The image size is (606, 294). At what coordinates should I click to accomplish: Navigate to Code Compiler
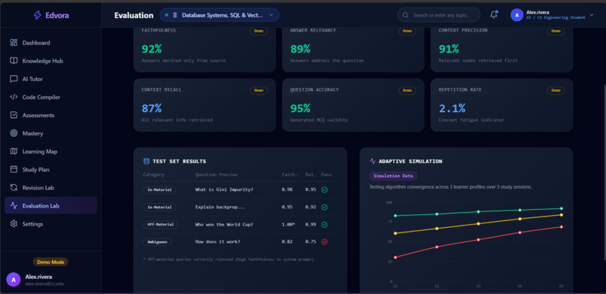pos(50,97)
